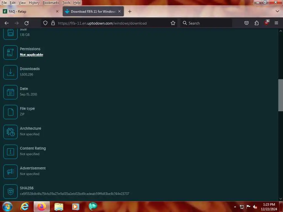Launch Internet Explorer from taskbar
This screenshot has height=212, width=283.
click(x=25, y=206)
